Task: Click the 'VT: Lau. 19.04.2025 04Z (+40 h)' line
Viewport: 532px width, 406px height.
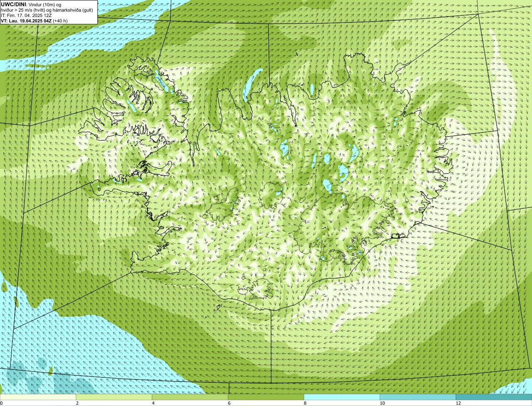Action: (x=34, y=20)
